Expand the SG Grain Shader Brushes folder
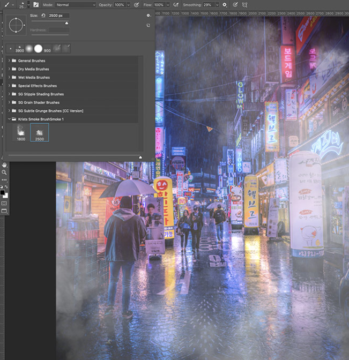This screenshot has height=360, width=349. click(9, 102)
